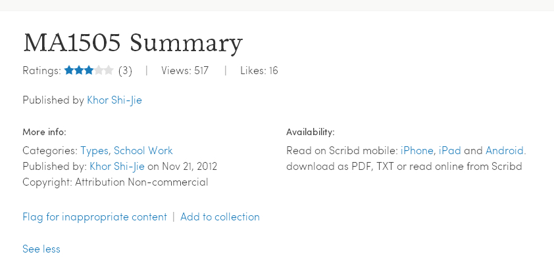Click the Likes: 16 counter
This screenshot has height=267, width=554.
[x=259, y=70]
